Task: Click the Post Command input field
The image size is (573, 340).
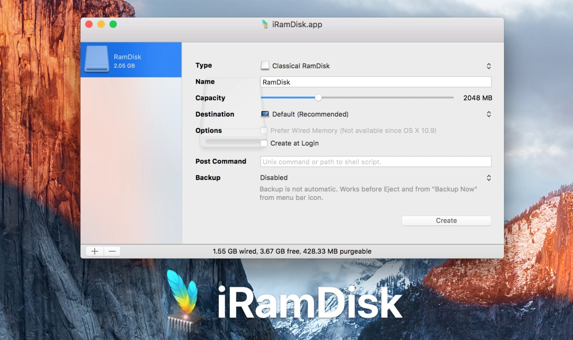Action: (376, 161)
